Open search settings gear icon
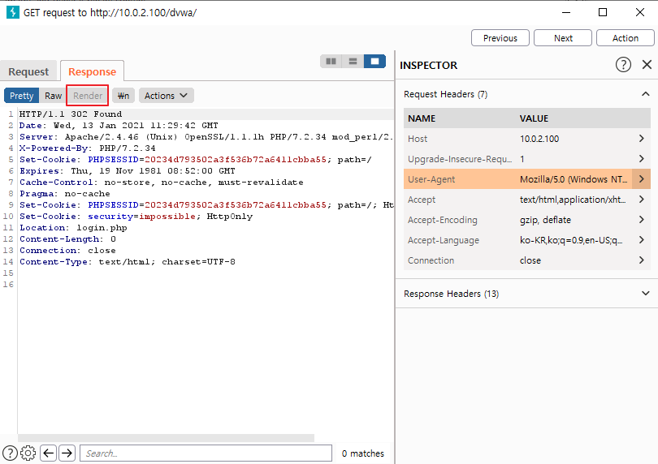 (x=28, y=453)
